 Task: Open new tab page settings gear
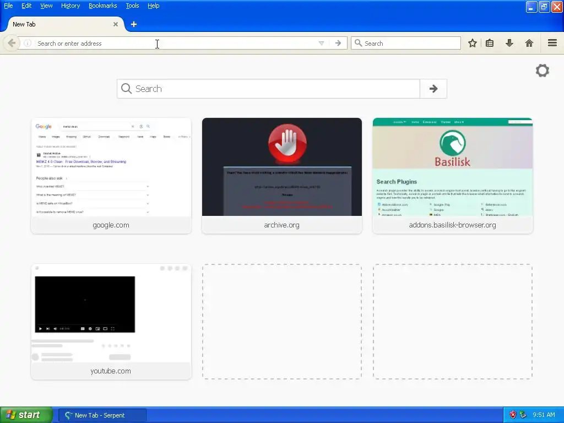pyautogui.click(x=543, y=70)
